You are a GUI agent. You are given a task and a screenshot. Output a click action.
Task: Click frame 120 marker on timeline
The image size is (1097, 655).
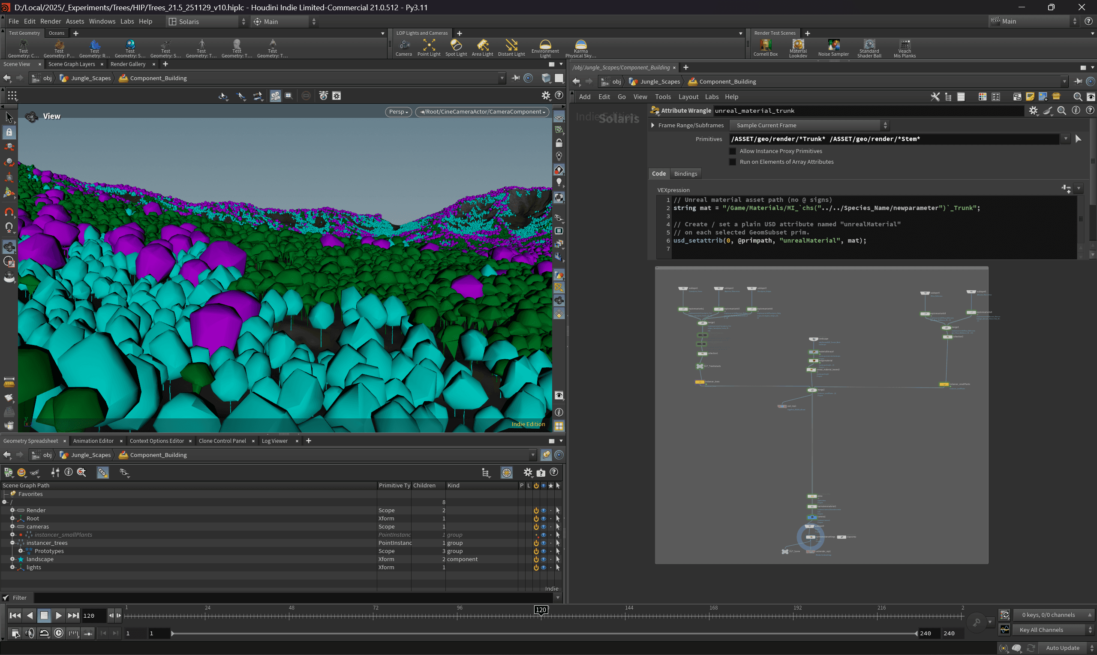(x=541, y=610)
